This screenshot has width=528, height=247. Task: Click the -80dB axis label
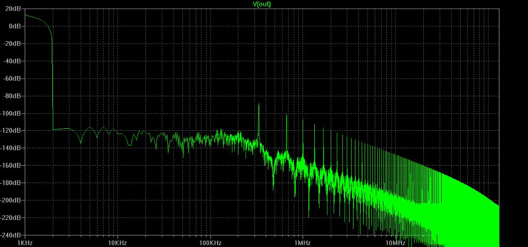(x=12, y=96)
